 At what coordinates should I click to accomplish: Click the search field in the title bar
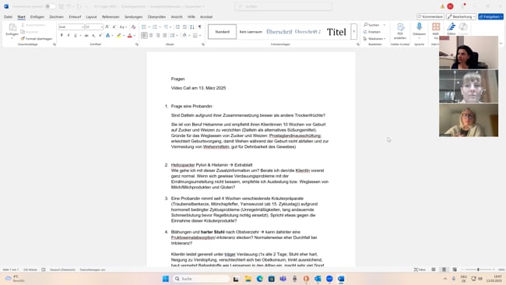[x=283, y=6]
